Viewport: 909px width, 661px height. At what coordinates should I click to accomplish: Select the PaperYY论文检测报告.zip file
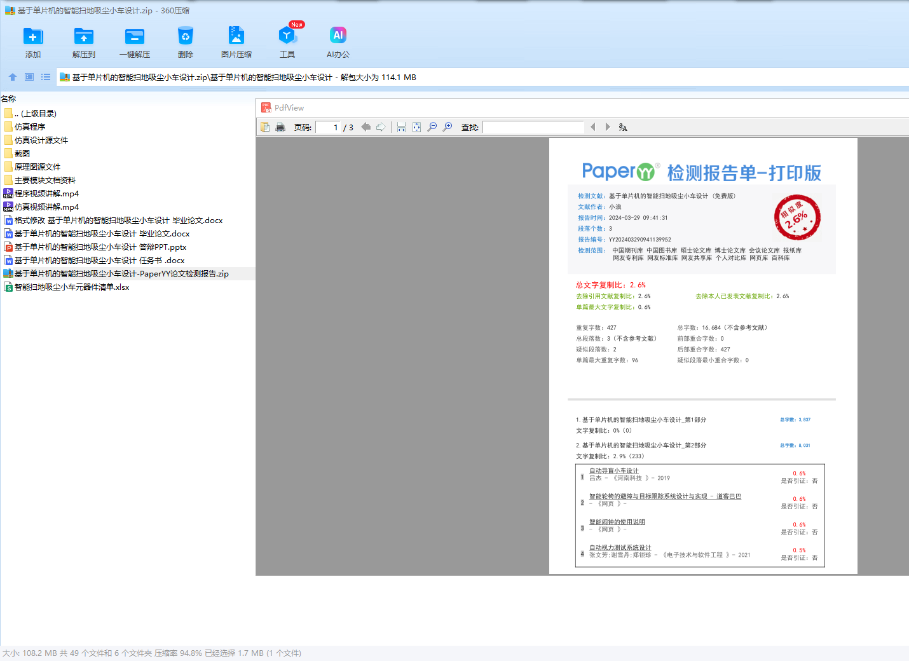[116, 273]
